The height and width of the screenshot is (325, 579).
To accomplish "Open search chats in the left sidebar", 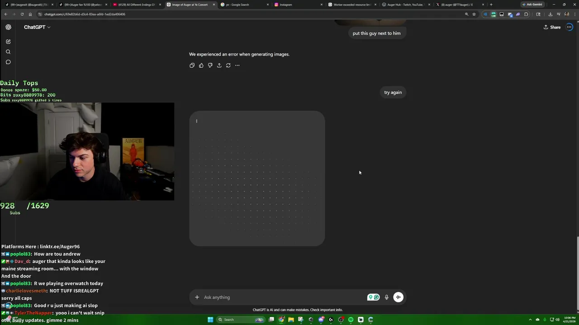I will coord(8,52).
